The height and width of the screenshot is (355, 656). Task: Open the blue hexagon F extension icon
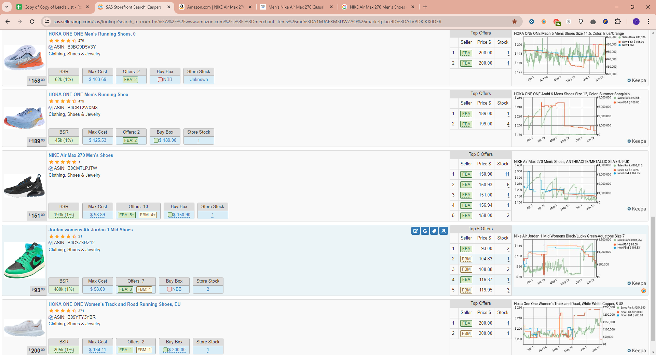click(605, 22)
